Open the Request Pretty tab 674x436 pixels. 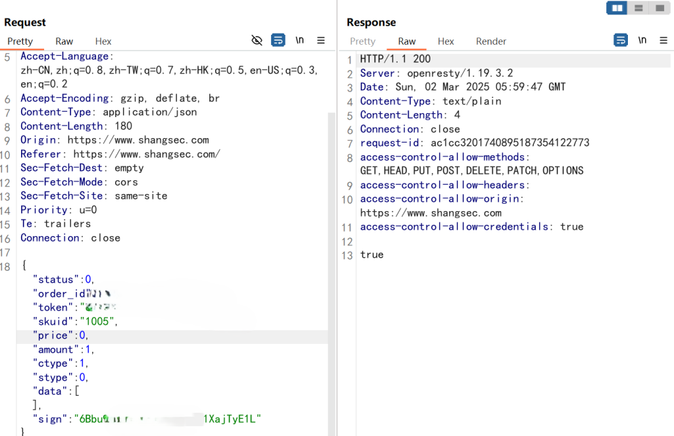point(20,41)
